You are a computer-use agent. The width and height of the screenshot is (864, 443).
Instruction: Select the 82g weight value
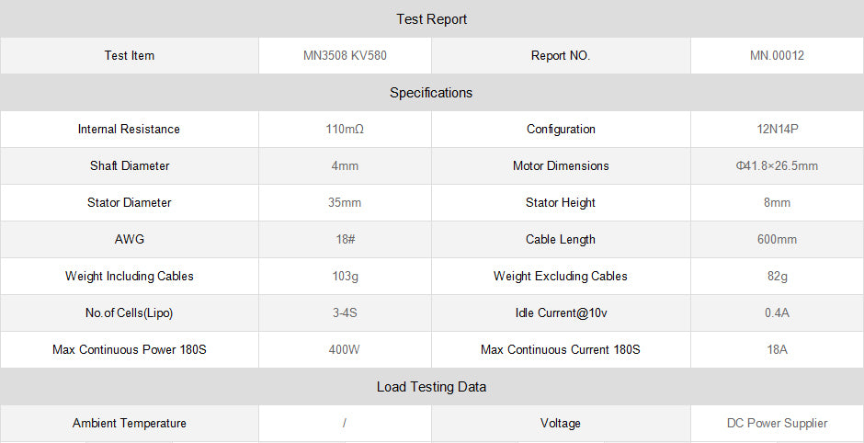777,277
